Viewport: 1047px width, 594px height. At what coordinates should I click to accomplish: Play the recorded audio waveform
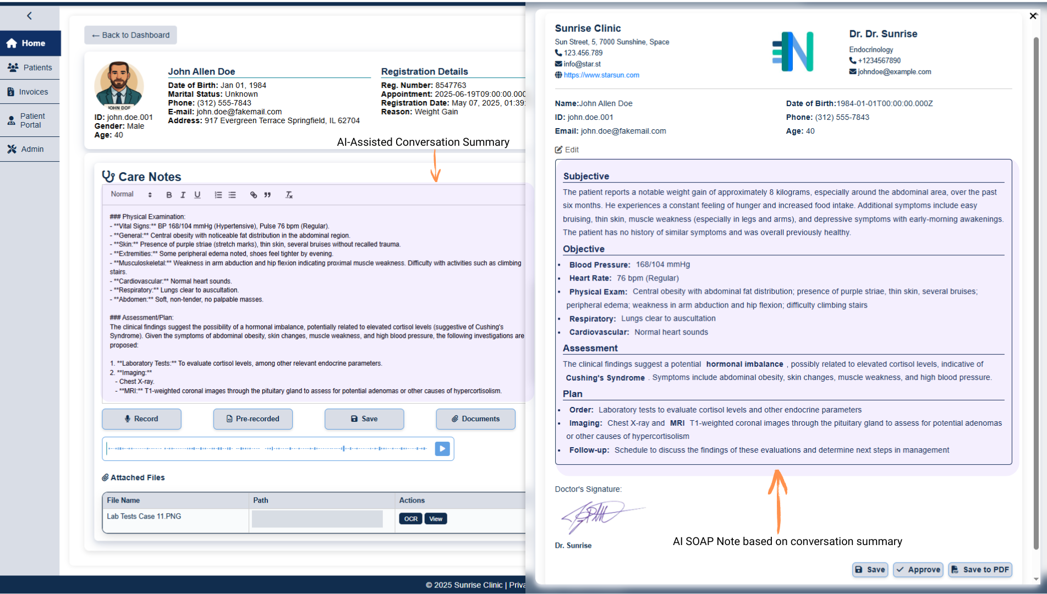(x=442, y=449)
